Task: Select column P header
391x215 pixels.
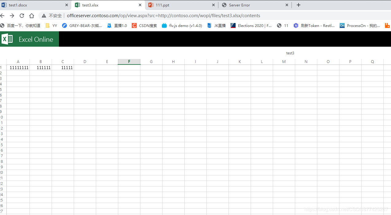Action: [x=350, y=62]
